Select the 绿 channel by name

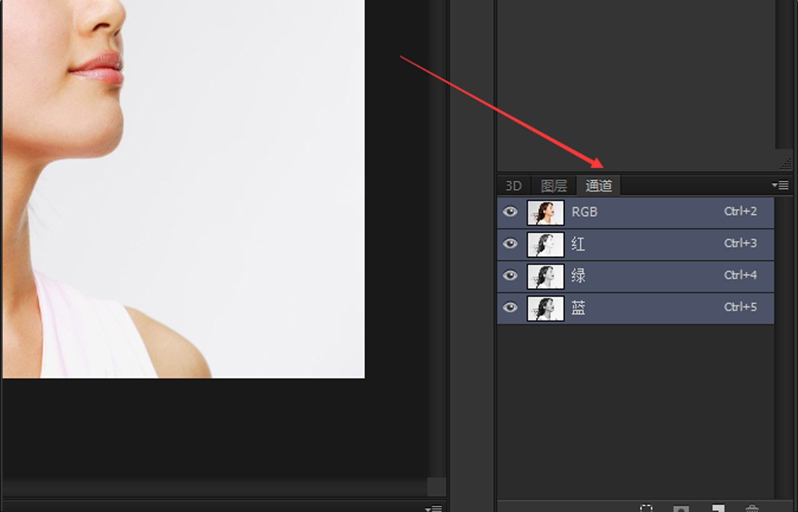point(578,275)
